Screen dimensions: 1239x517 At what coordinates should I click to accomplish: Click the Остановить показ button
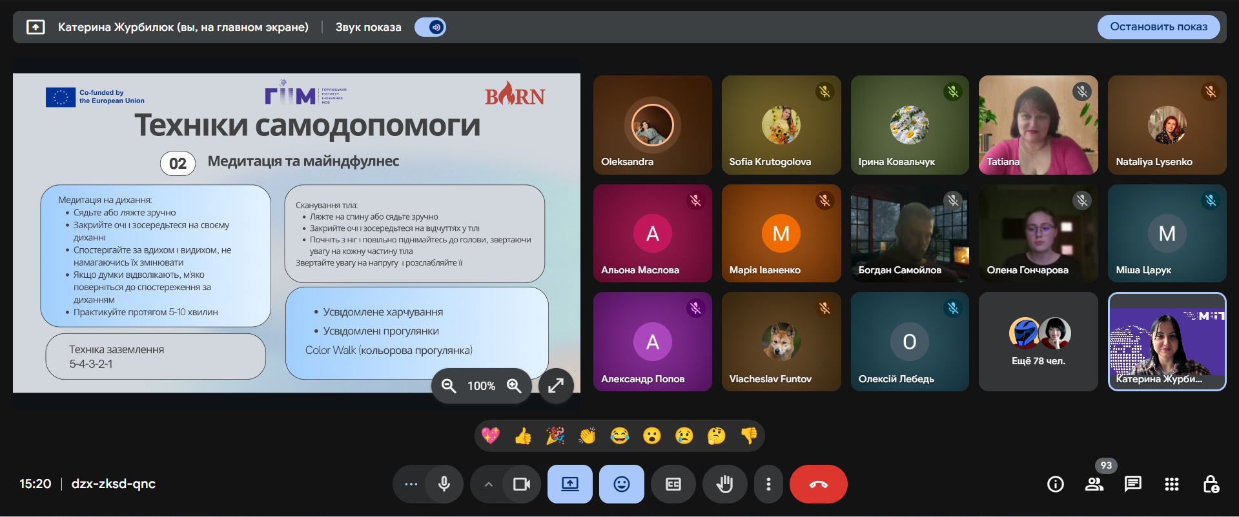[1158, 27]
